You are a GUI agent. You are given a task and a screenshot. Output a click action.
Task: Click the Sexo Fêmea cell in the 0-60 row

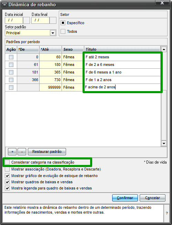(73, 57)
